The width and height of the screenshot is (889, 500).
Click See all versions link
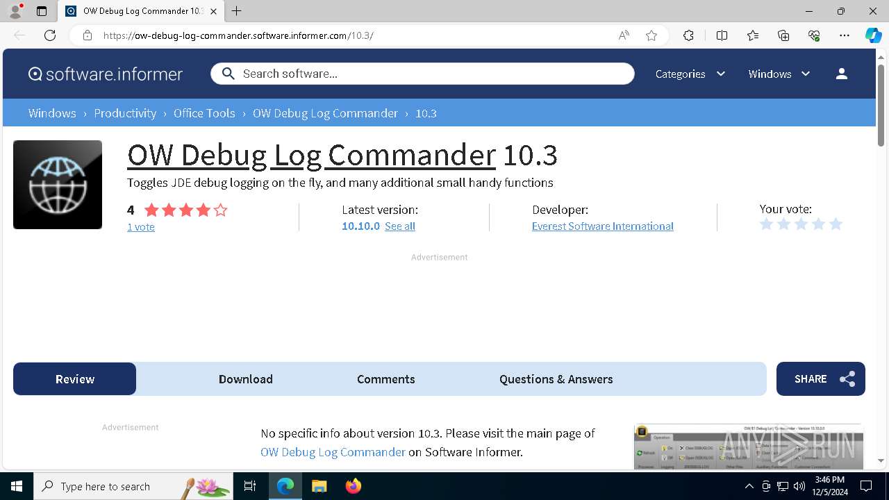[x=400, y=226]
